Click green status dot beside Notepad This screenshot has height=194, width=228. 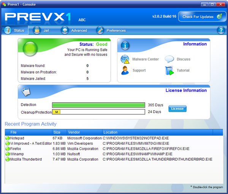(8, 138)
